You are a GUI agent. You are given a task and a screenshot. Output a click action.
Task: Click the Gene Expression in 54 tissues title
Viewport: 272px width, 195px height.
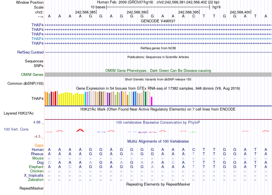coord(158,88)
